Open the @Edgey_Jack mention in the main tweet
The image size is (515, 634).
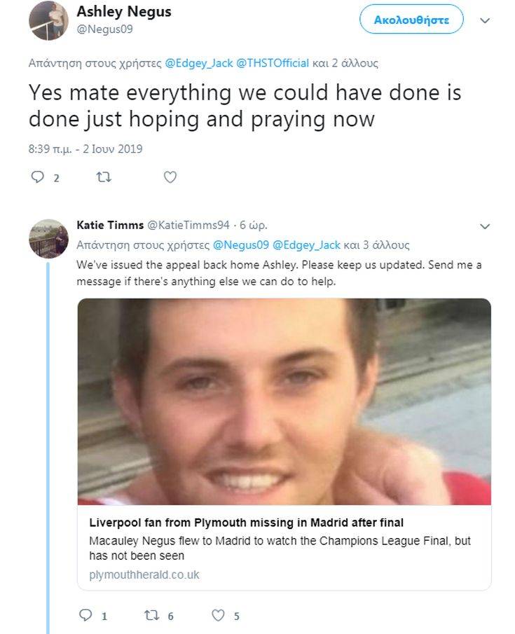(198, 63)
